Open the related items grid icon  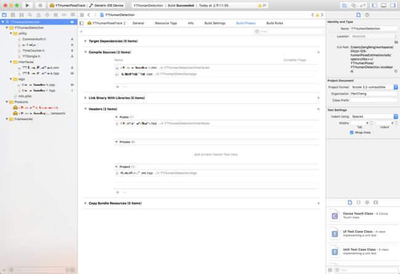pos(82,15)
